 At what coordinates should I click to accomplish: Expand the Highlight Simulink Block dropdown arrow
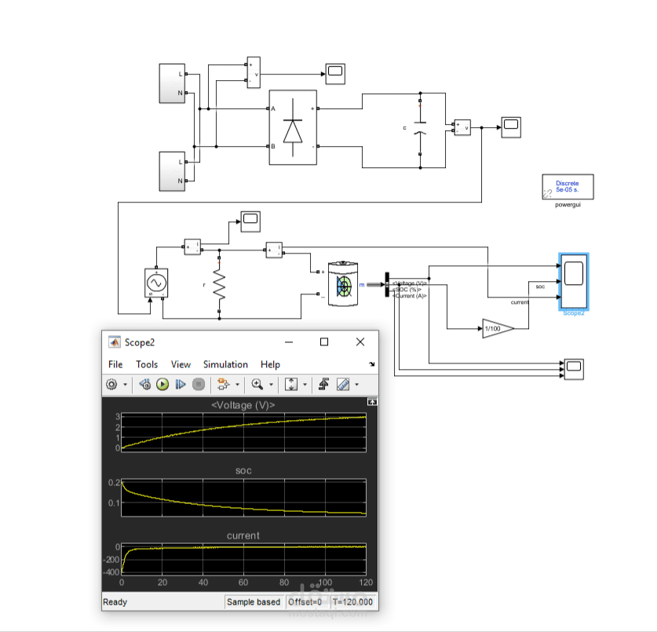[x=238, y=385]
